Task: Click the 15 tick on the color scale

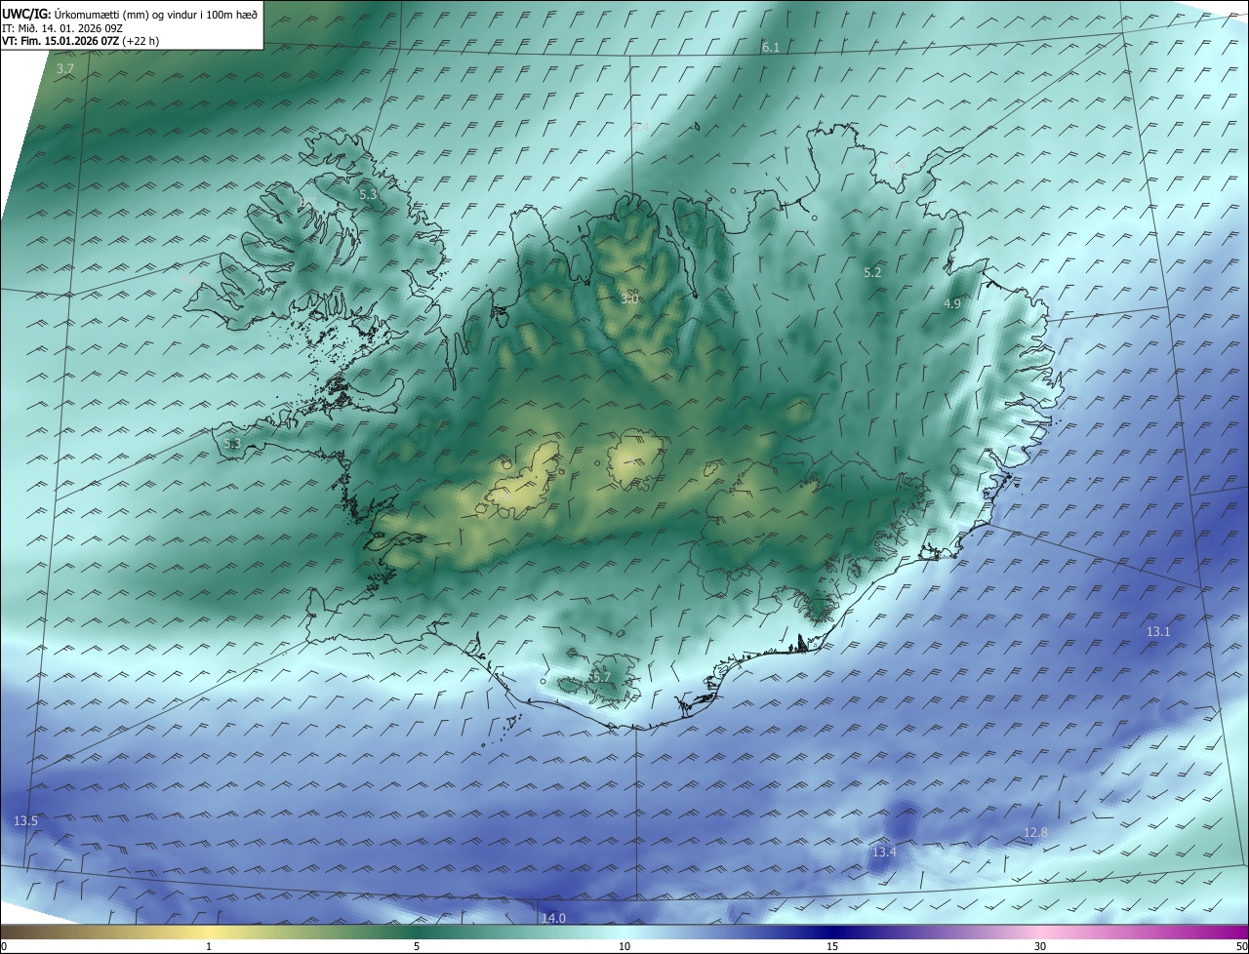Action: 832,946
